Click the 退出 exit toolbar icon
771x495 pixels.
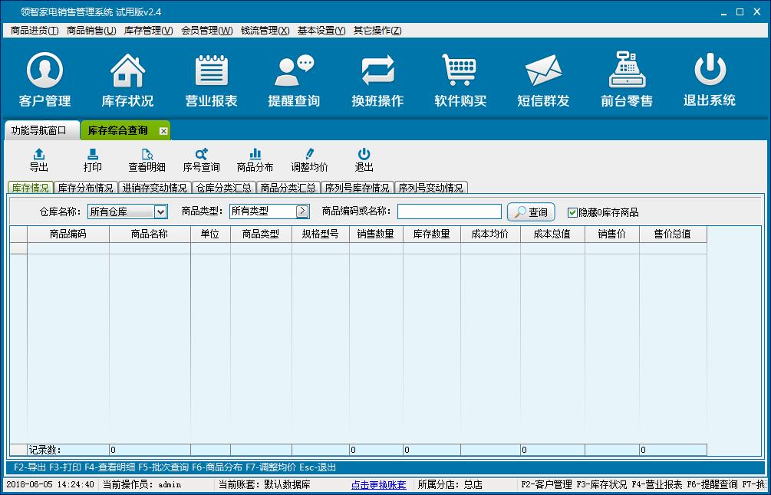pyautogui.click(x=364, y=160)
